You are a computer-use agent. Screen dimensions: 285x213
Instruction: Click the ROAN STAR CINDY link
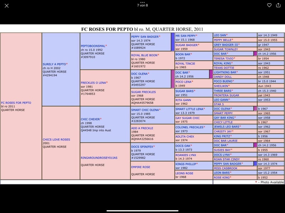tap(227, 159)
